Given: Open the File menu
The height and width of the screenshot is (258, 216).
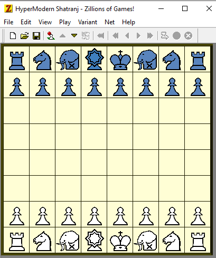Looking at the screenshot, I should click(8, 22).
